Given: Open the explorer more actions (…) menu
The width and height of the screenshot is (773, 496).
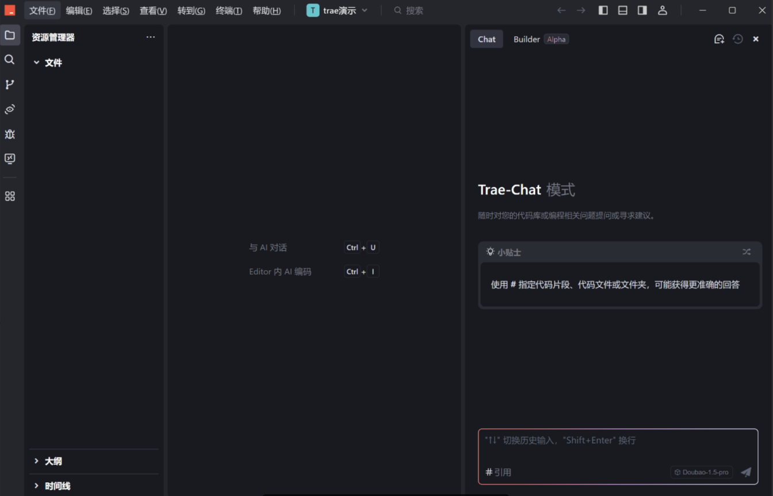Looking at the screenshot, I should (151, 37).
